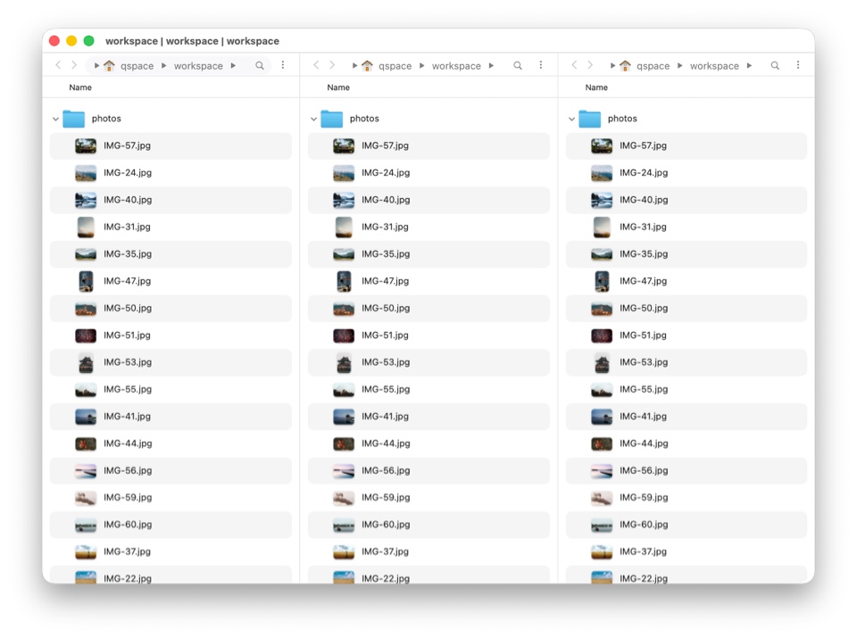Click the search icon in the right pane
The height and width of the screenshot is (638, 857).
[775, 66]
